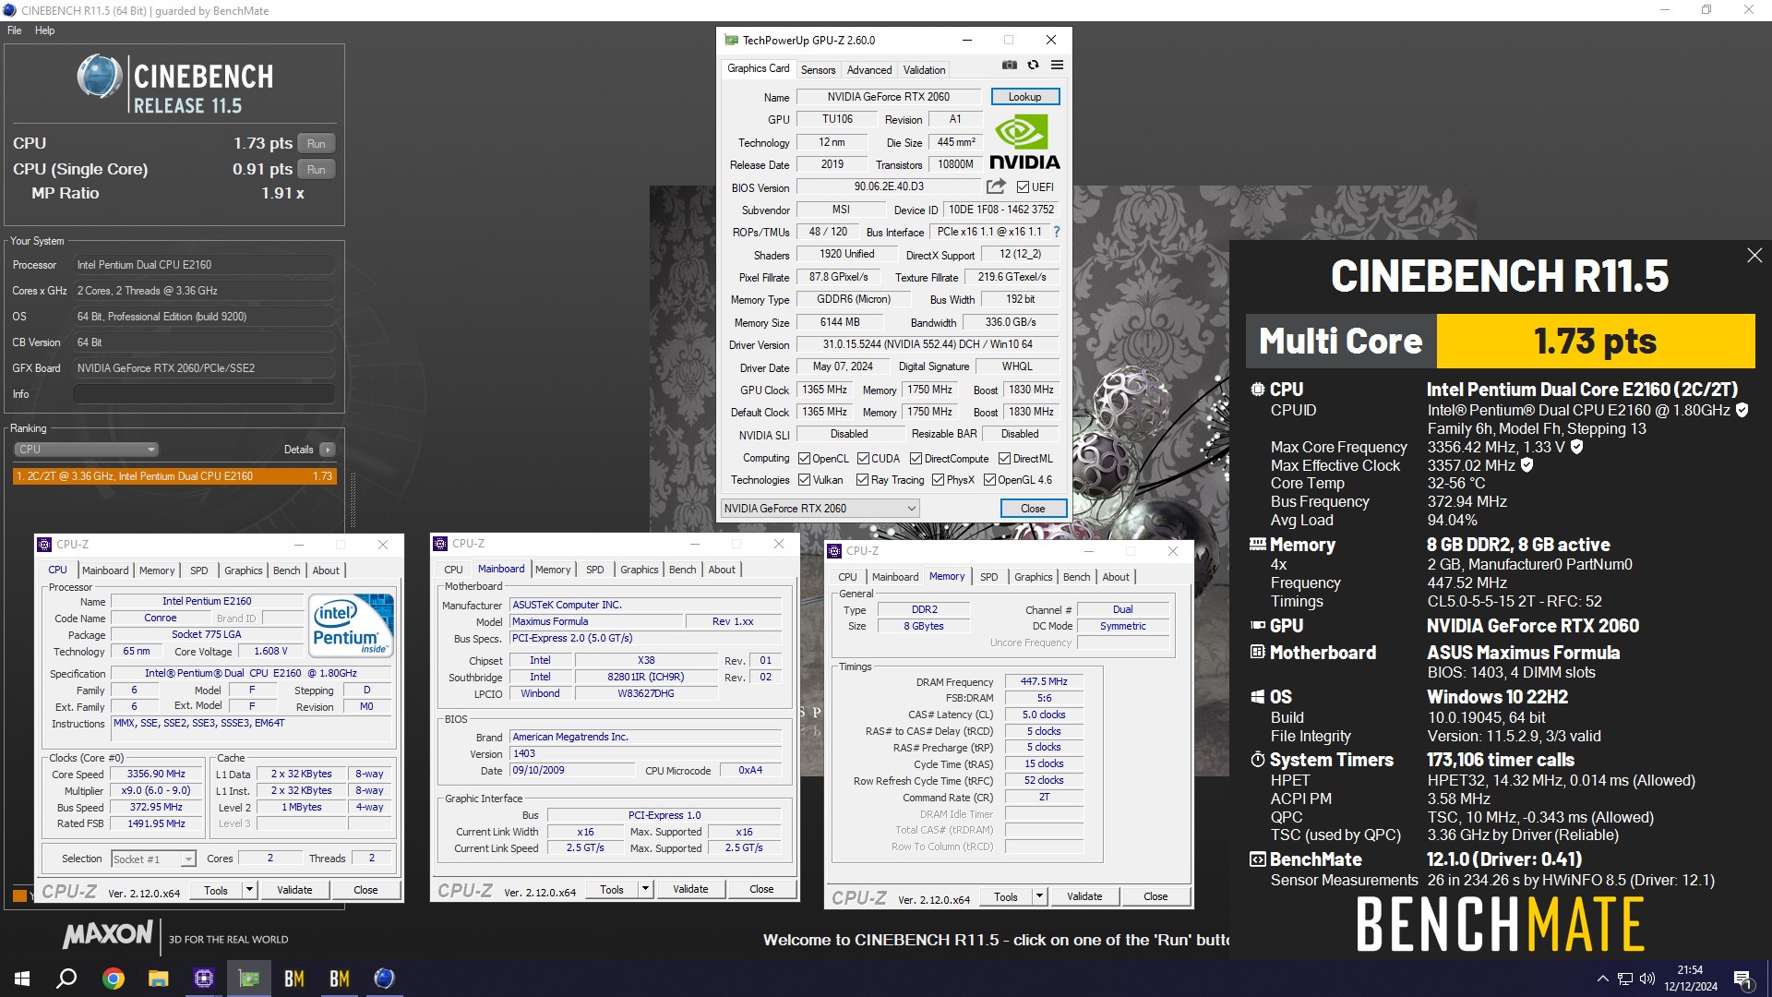Expand Tools dropdown arrow in Mainboard CPU-Z
The width and height of the screenshot is (1772, 997).
[645, 889]
